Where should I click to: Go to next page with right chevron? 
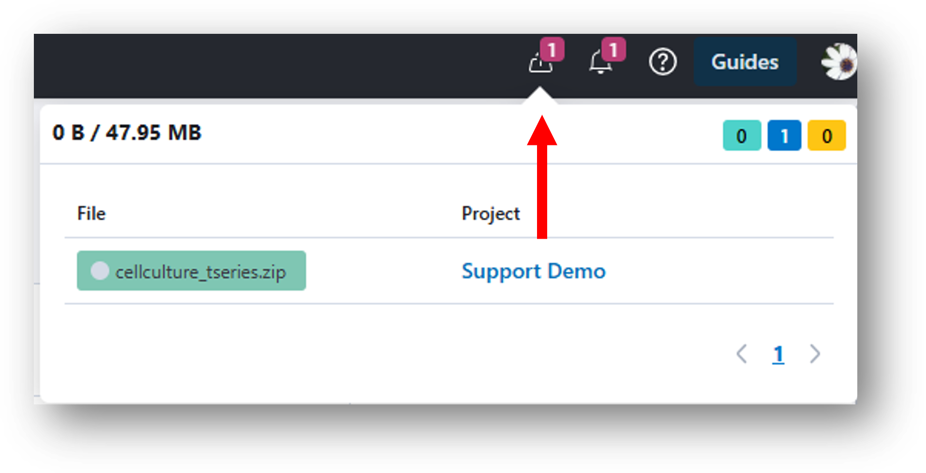815,354
